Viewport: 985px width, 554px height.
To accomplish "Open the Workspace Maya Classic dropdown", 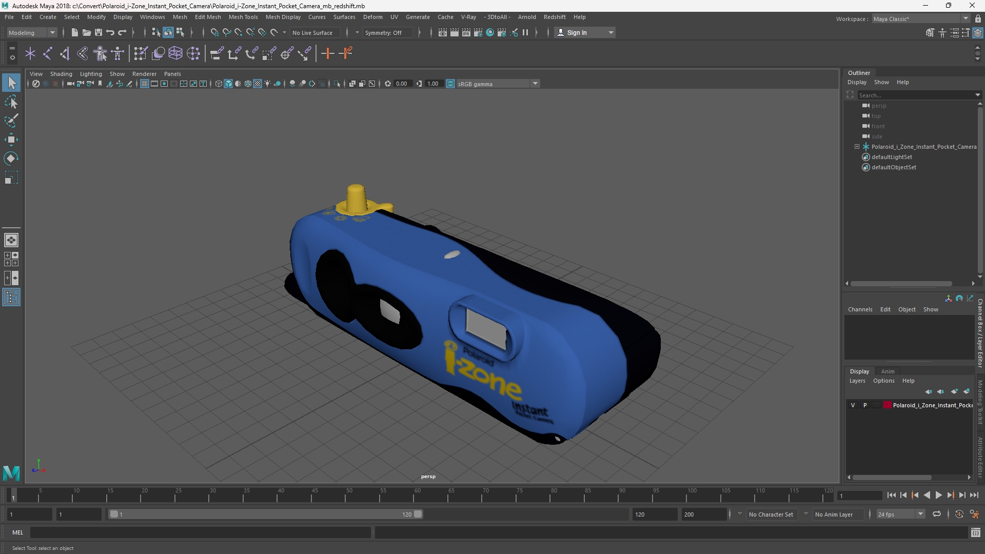I will (x=921, y=18).
